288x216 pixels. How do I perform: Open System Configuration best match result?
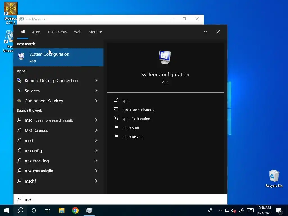pyautogui.click(x=58, y=57)
